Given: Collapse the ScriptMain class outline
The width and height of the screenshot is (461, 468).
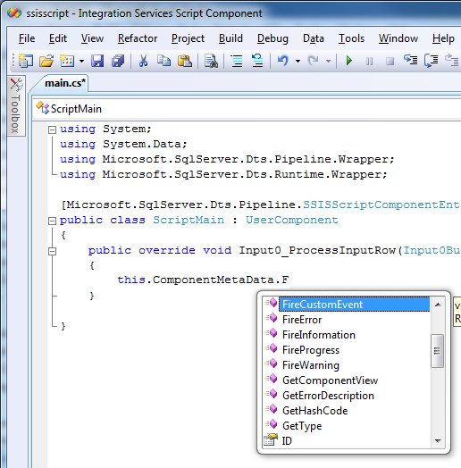Looking at the screenshot, I should (x=52, y=221).
